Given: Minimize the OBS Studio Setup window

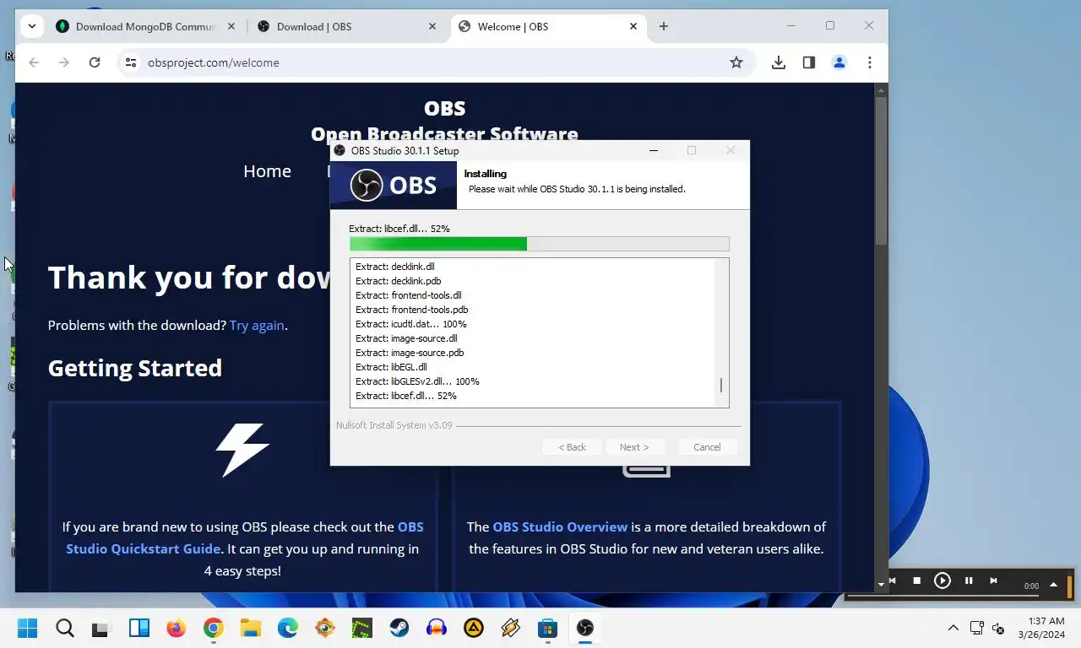Looking at the screenshot, I should click(654, 151).
